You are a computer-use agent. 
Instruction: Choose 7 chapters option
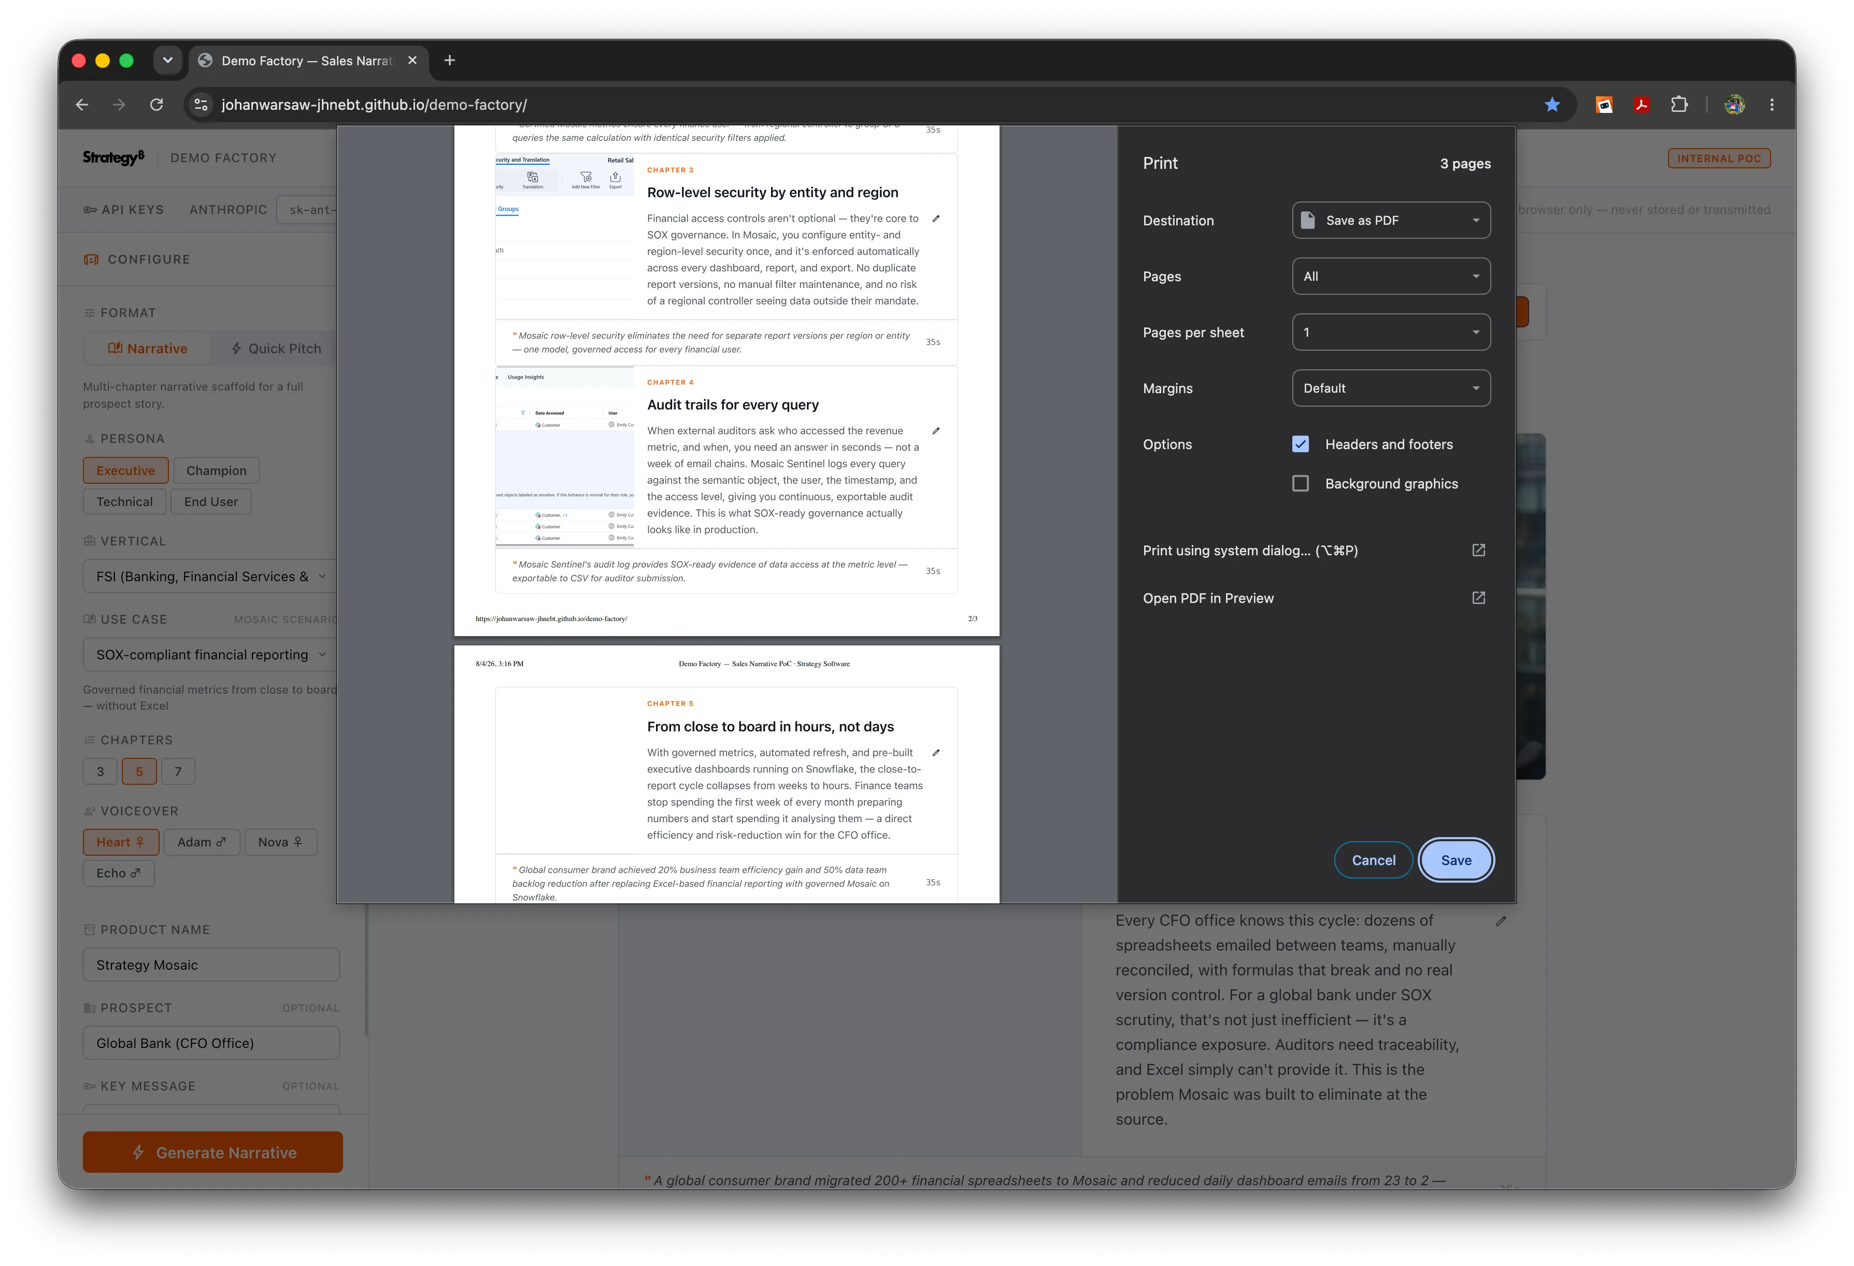pyautogui.click(x=178, y=771)
